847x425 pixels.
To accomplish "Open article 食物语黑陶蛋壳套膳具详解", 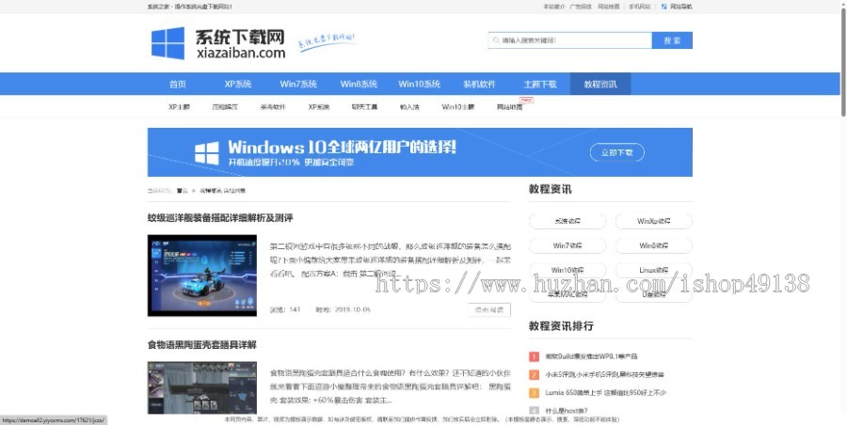I will tap(202, 344).
